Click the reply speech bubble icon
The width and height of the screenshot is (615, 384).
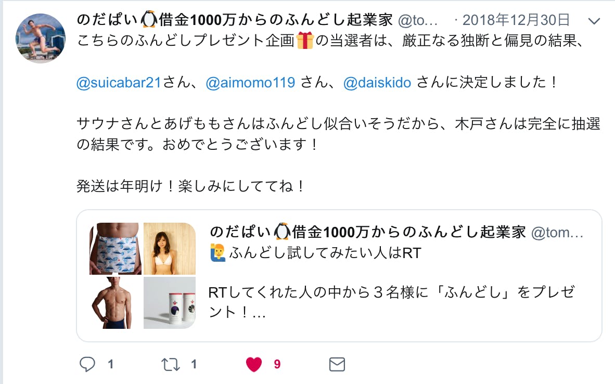[87, 364]
